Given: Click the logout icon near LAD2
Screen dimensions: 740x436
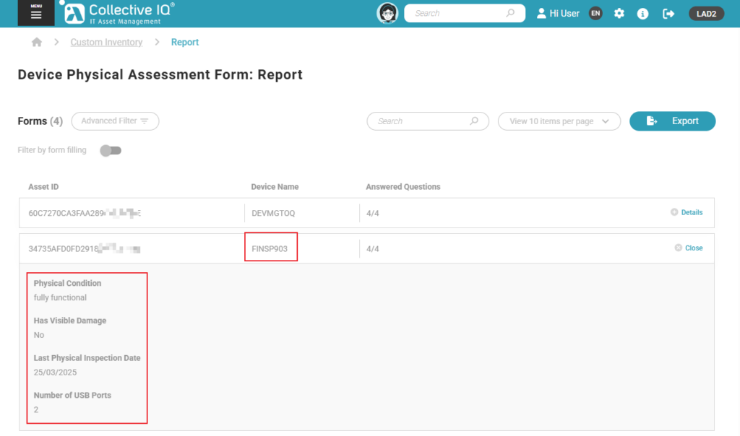Looking at the screenshot, I should (668, 13).
